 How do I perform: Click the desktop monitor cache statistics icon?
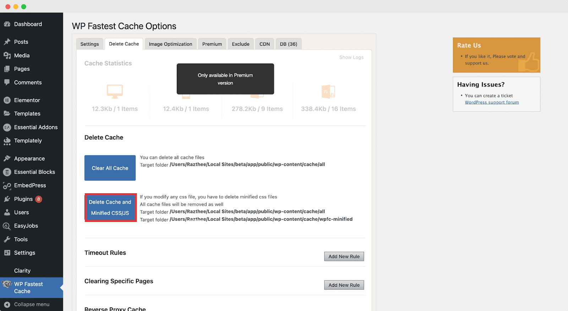[x=115, y=91]
